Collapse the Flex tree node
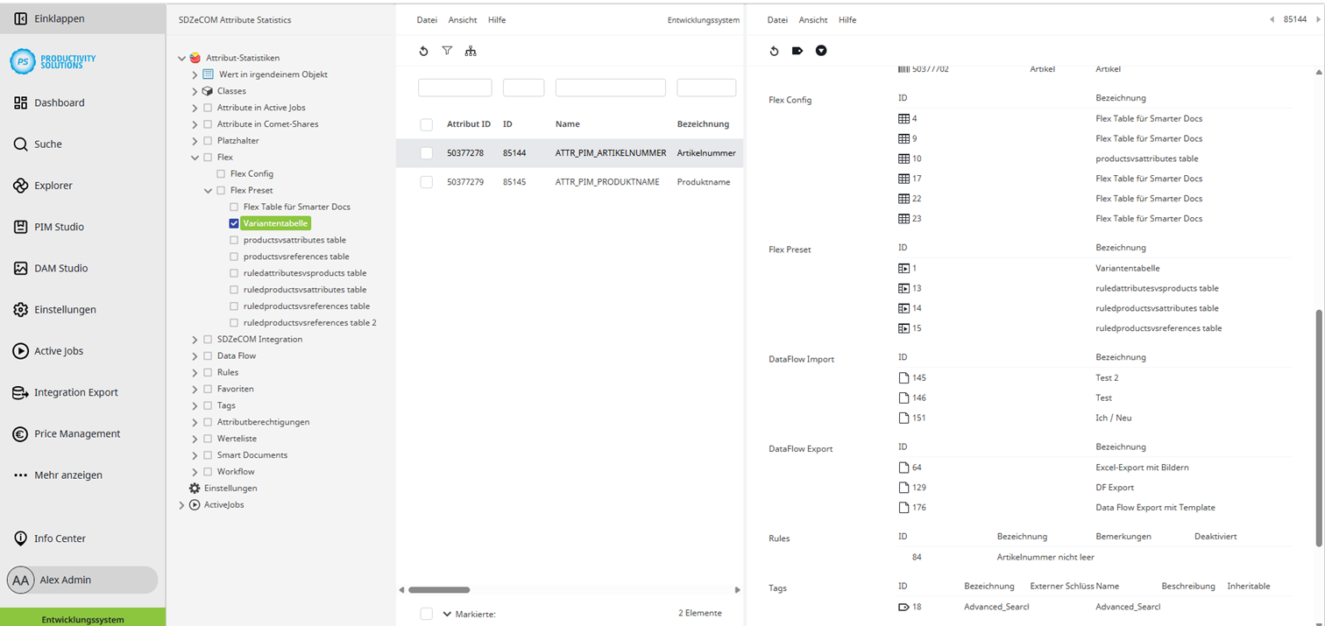This screenshot has width=1325, height=626. [x=194, y=158]
